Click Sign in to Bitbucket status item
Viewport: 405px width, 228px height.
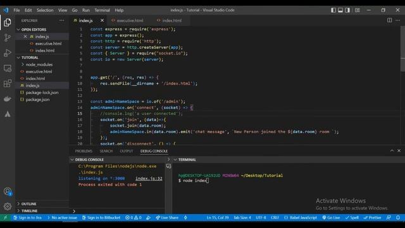pos(101,218)
